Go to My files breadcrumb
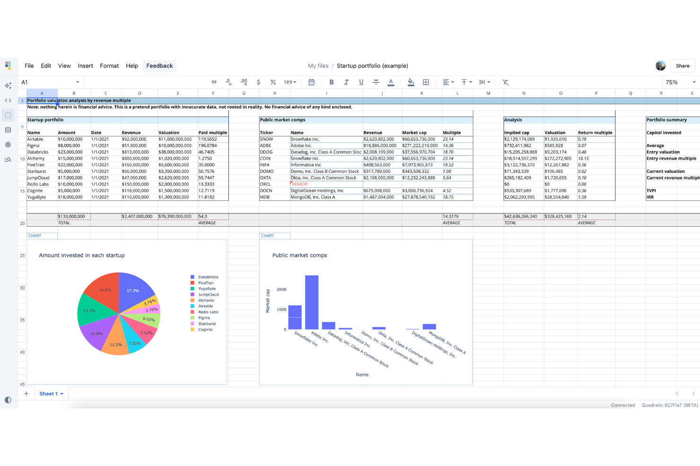 tap(318, 66)
